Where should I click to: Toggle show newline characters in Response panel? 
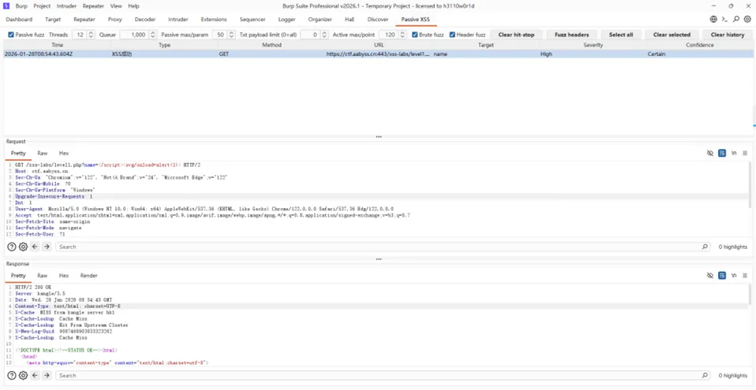tap(734, 276)
